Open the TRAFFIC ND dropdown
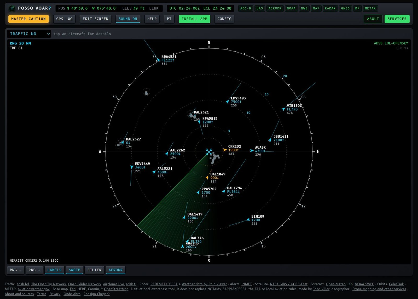418x299 pixels. (29, 34)
